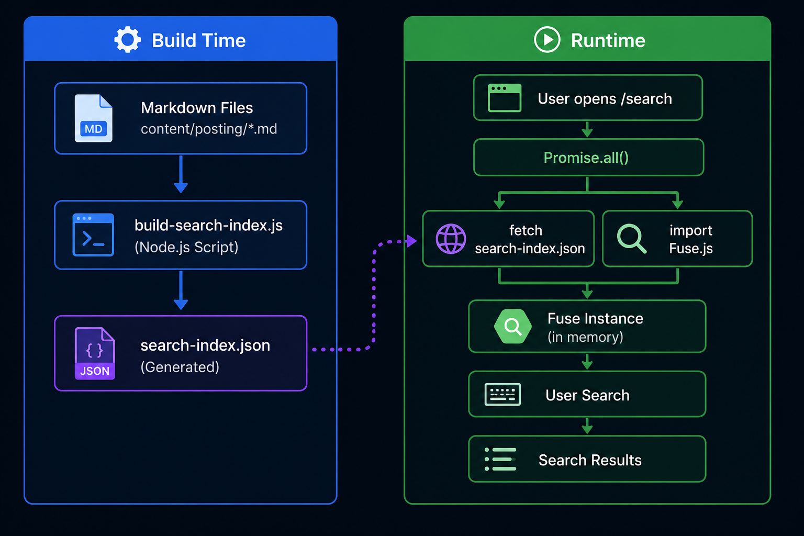804x536 pixels.
Task: Click the Search Results text
Action: point(590,460)
